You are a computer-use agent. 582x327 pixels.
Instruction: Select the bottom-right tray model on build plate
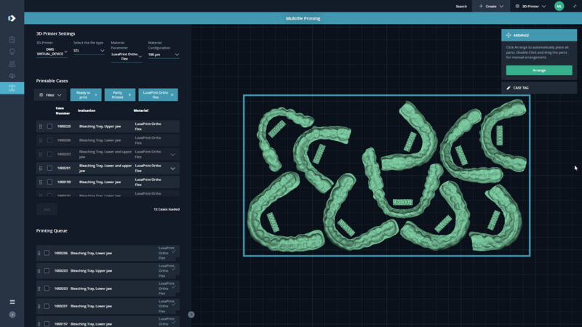(495, 219)
